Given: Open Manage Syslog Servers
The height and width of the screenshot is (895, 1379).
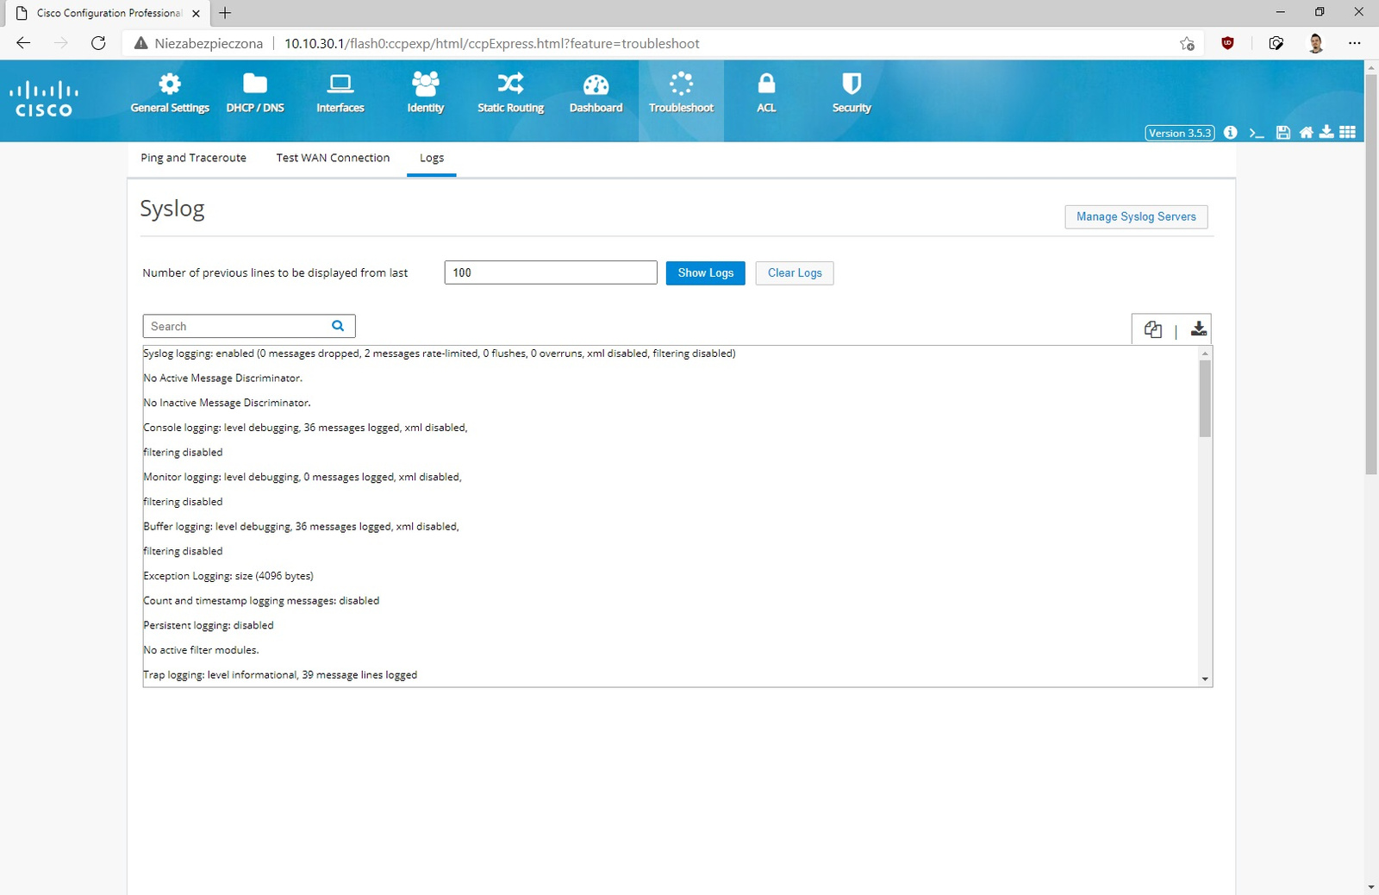Looking at the screenshot, I should (1135, 217).
